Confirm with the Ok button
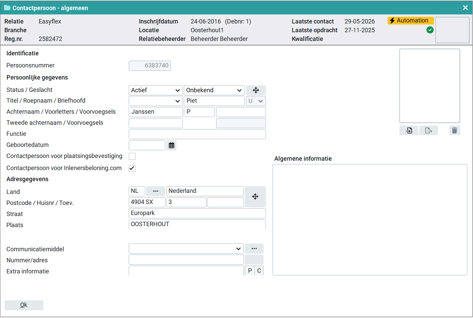 [x=24, y=305]
